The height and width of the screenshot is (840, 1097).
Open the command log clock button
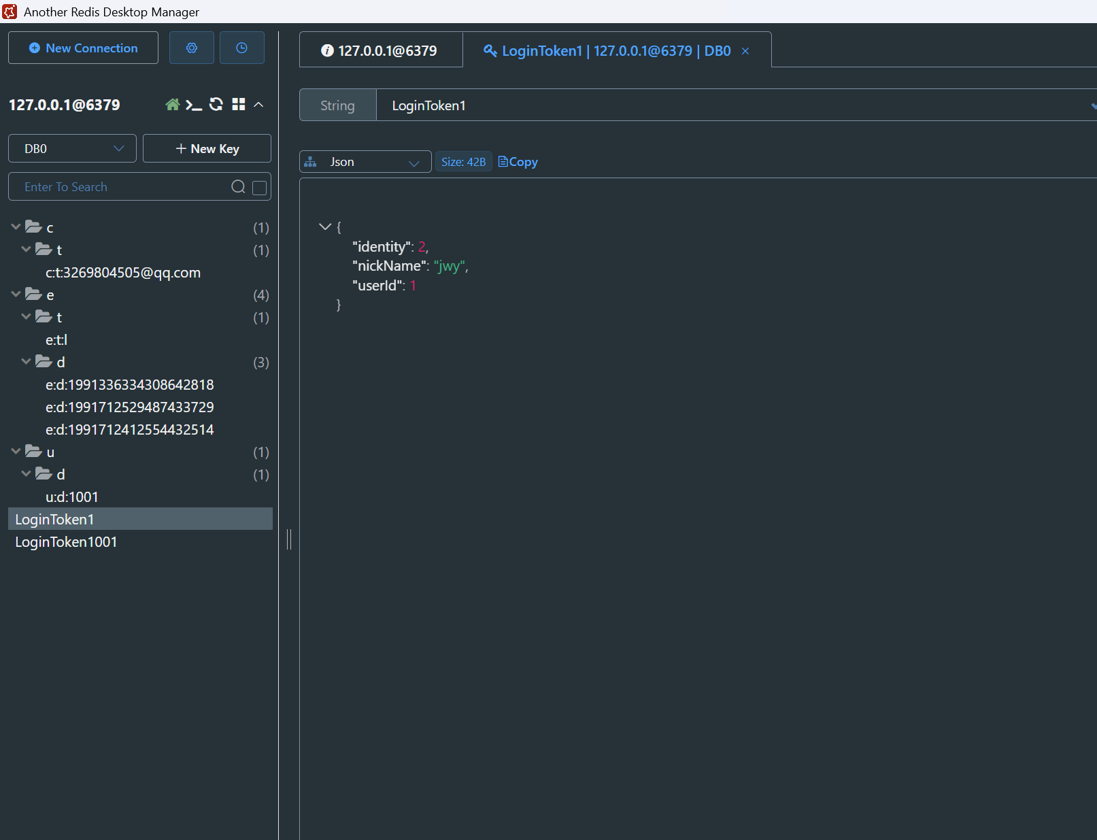pyautogui.click(x=241, y=48)
